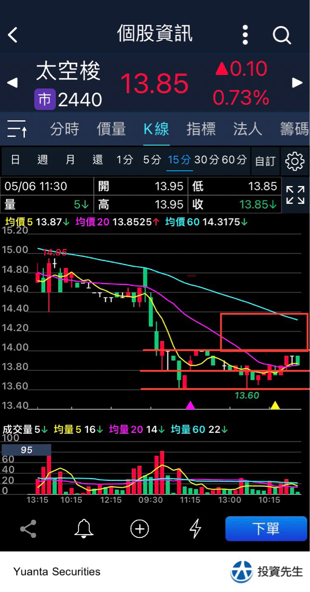Select the magenta triangle chart marker
The width and height of the screenshot is (310, 592).
(x=190, y=406)
